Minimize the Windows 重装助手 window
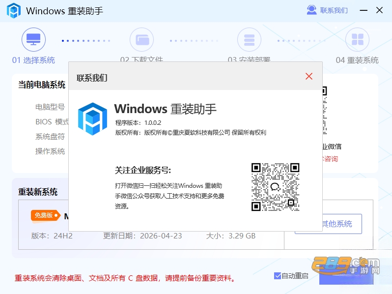The image size is (392, 294). (364, 10)
